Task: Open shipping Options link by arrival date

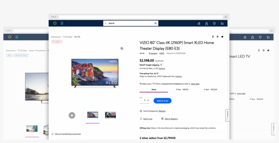Action: [162, 68]
